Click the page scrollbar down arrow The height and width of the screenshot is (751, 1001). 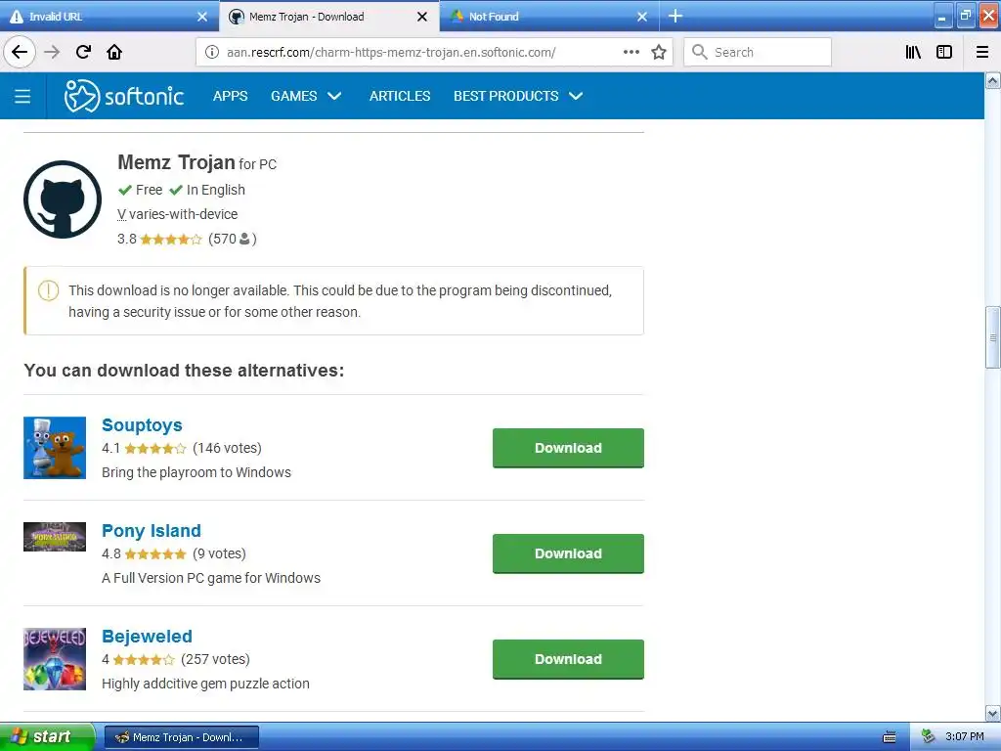992,713
